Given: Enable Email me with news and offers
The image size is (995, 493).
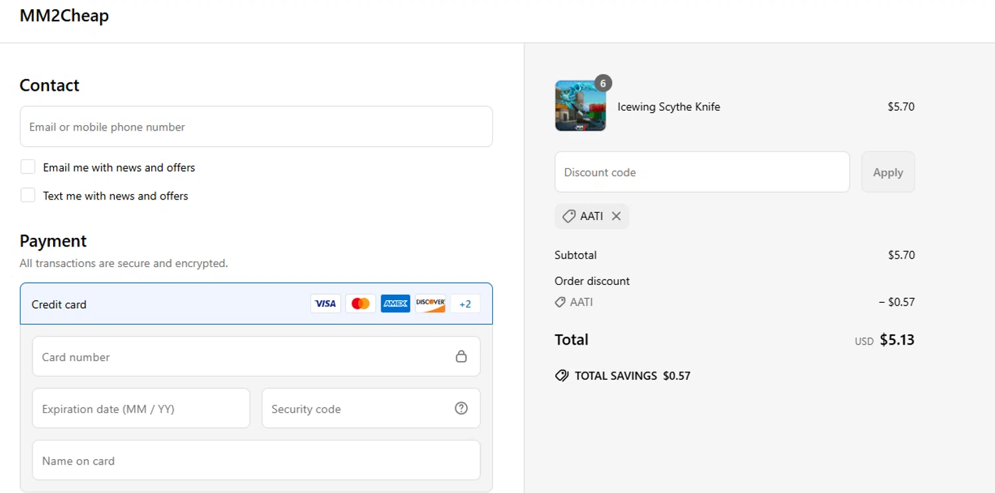Looking at the screenshot, I should [28, 166].
